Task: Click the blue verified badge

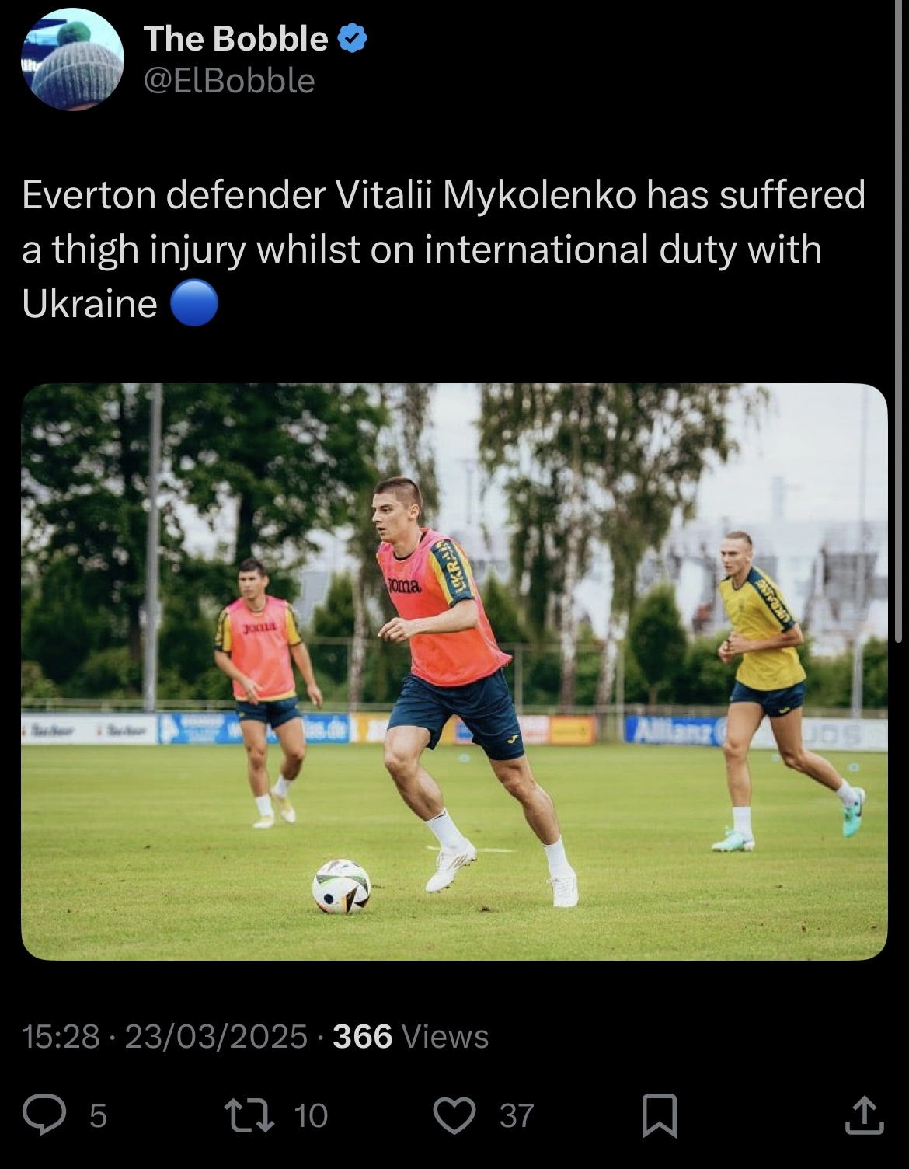Action: [x=352, y=38]
